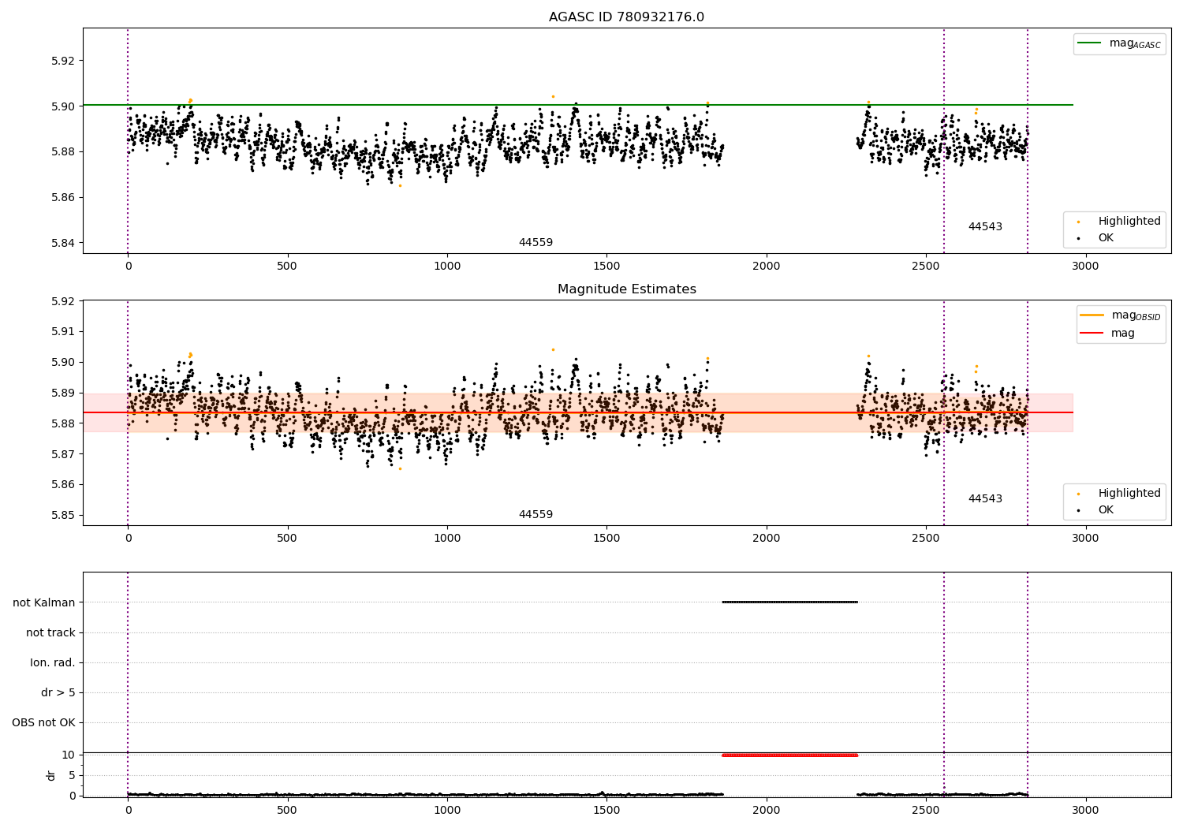Click the title 'AGASC ID 780932176.0'
The width and height of the screenshot is (1183, 828).
point(626,17)
